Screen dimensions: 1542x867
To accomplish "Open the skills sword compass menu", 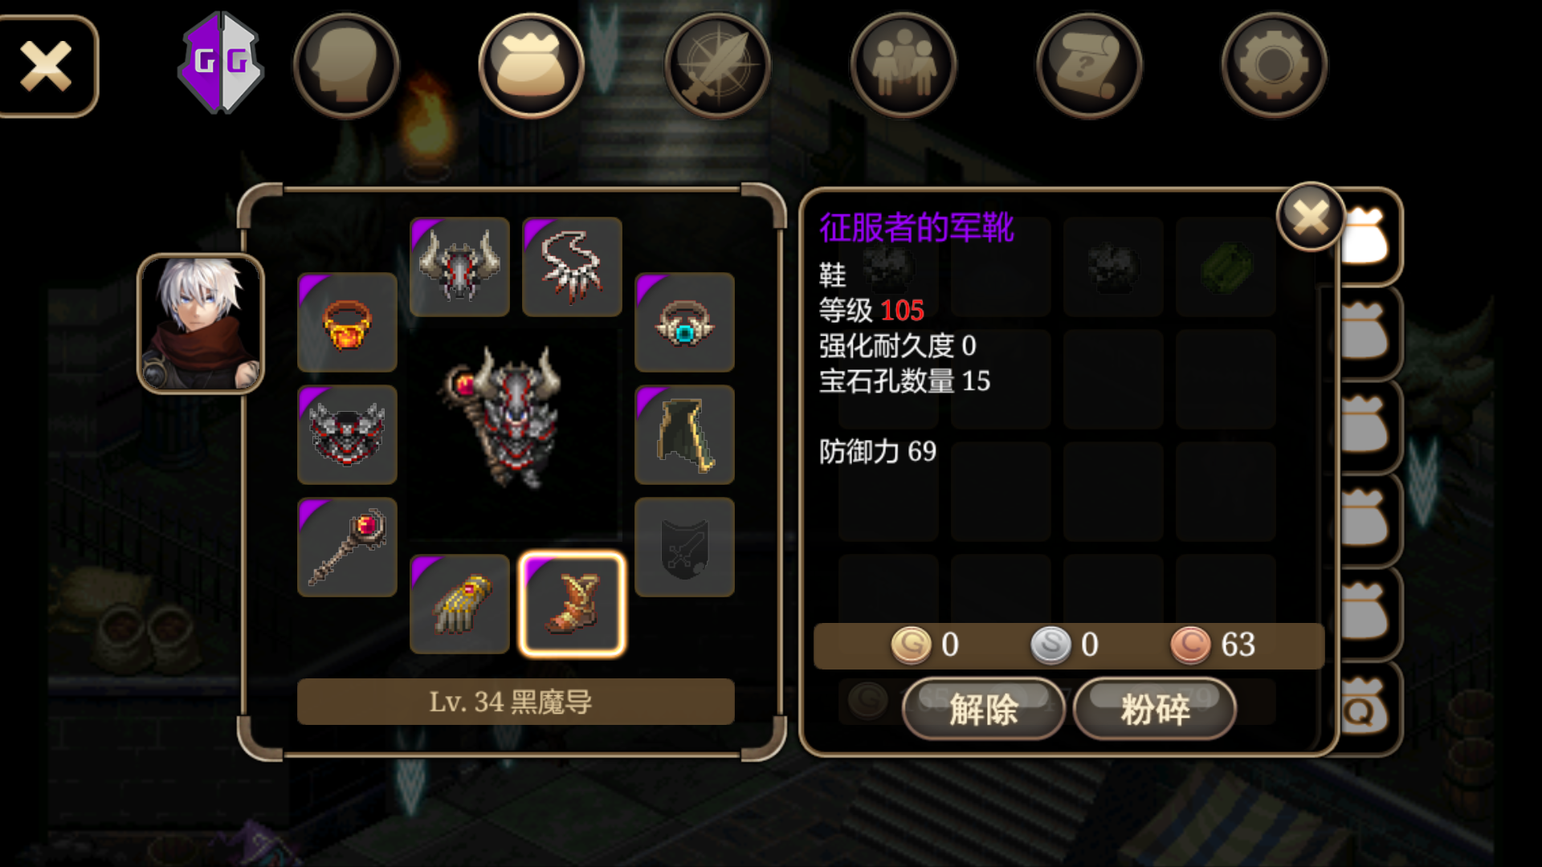I will pos(717,66).
